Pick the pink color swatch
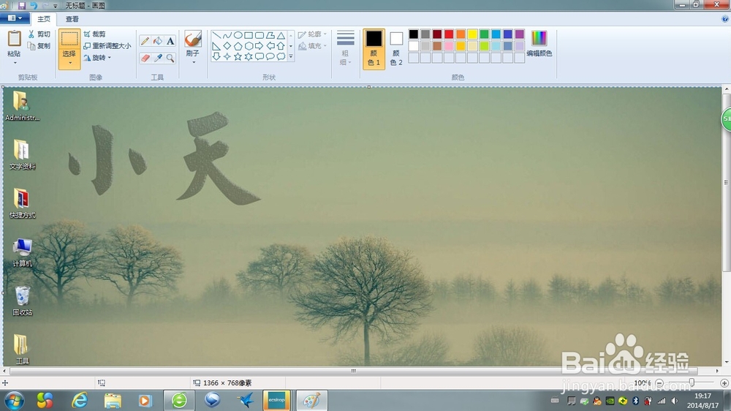The width and height of the screenshot is (731, 411). pyautogui.click(x=449, y=46)
